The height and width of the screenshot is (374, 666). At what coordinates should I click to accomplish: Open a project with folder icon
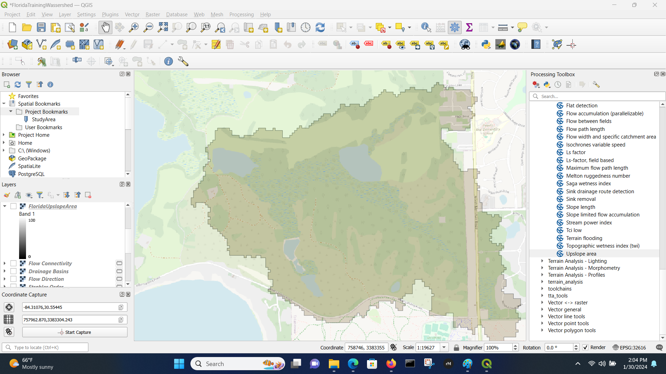pos(27,27)
